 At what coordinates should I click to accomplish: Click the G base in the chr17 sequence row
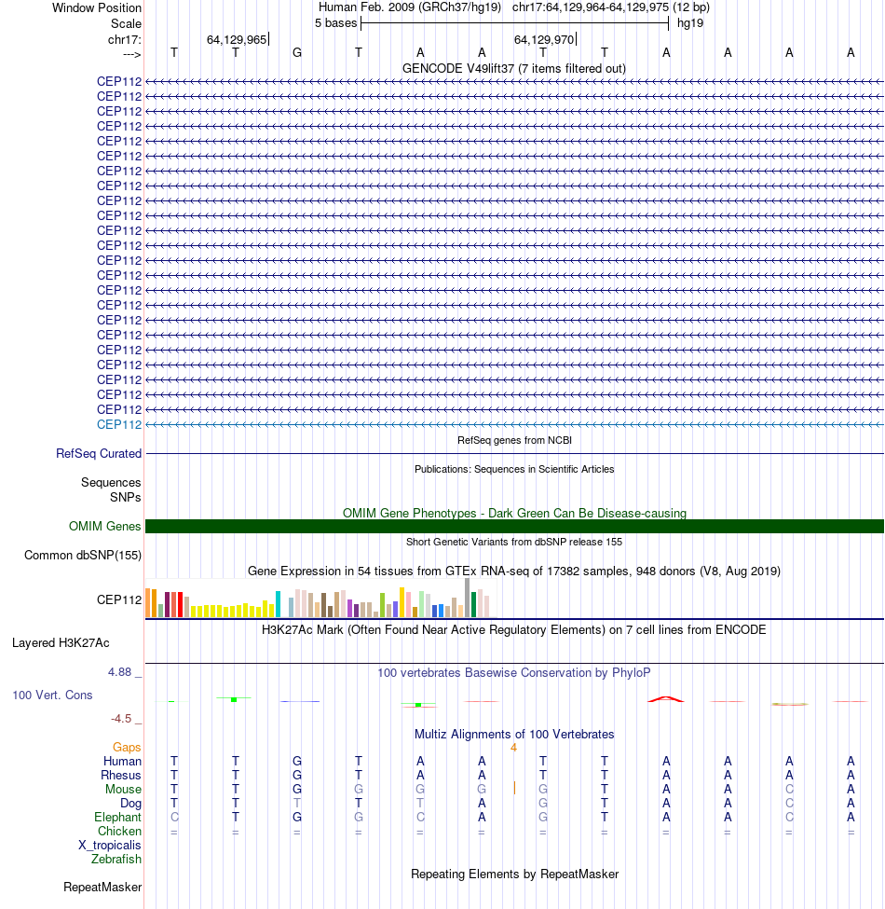(x=297, y=53)
